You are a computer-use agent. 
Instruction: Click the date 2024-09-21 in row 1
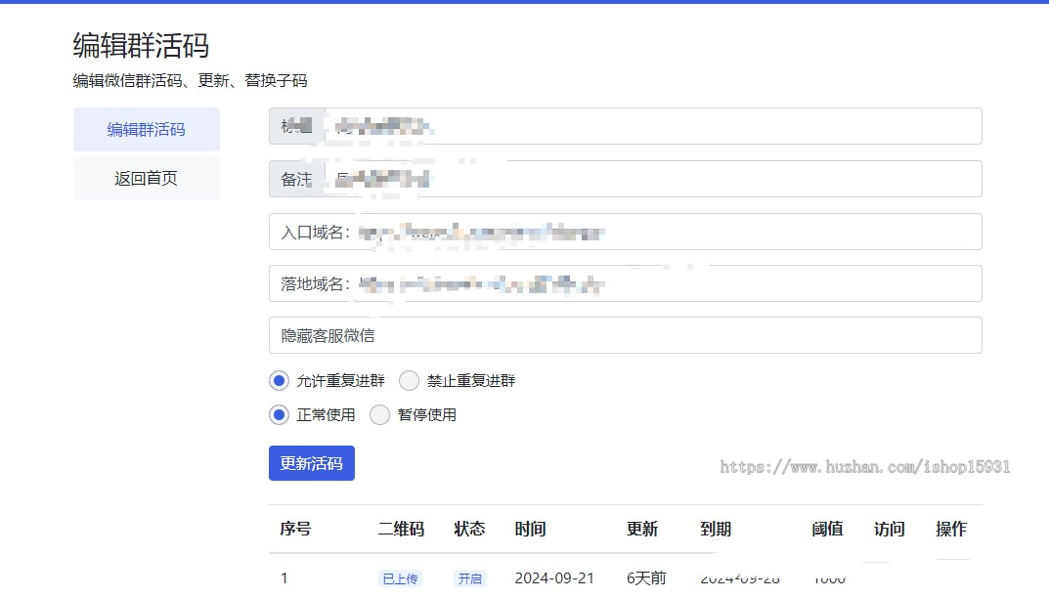[x=554, y=577]
